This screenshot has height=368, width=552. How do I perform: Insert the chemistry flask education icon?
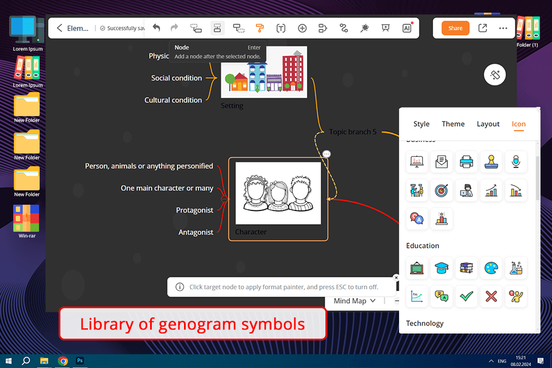coord(516,268)
